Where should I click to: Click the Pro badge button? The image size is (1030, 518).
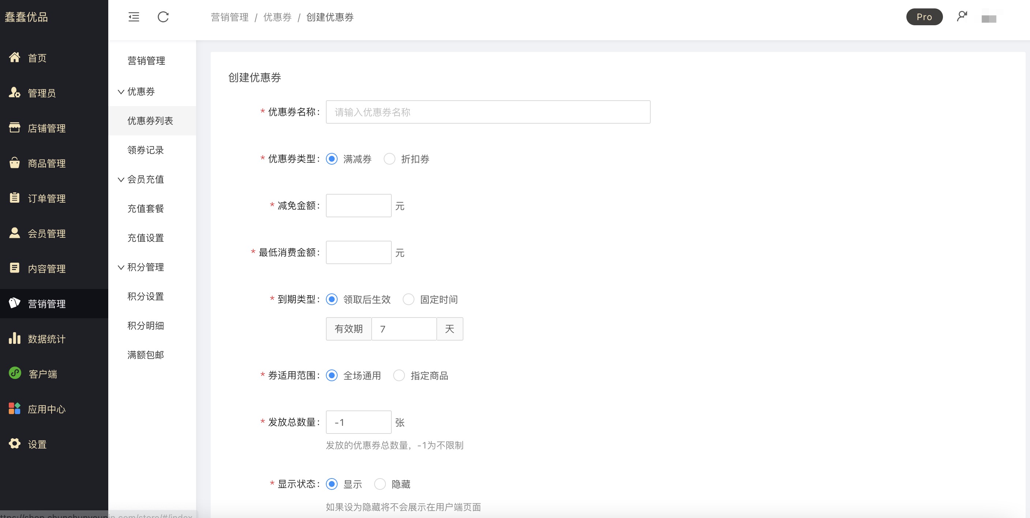(924, 17)
